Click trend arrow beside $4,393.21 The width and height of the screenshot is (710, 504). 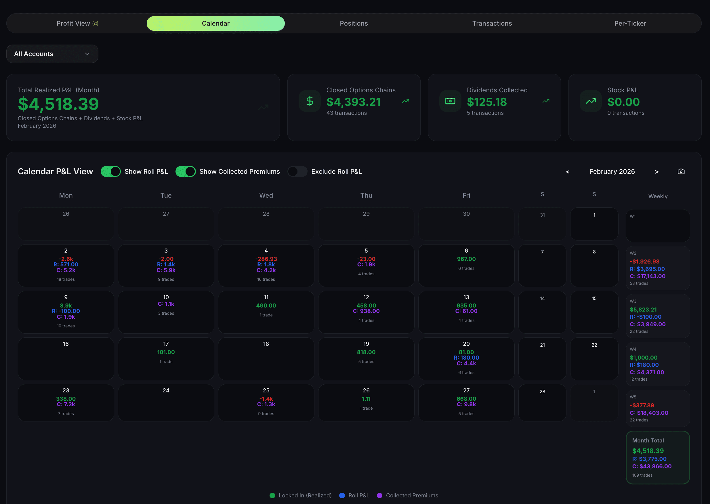click(405, 101)
